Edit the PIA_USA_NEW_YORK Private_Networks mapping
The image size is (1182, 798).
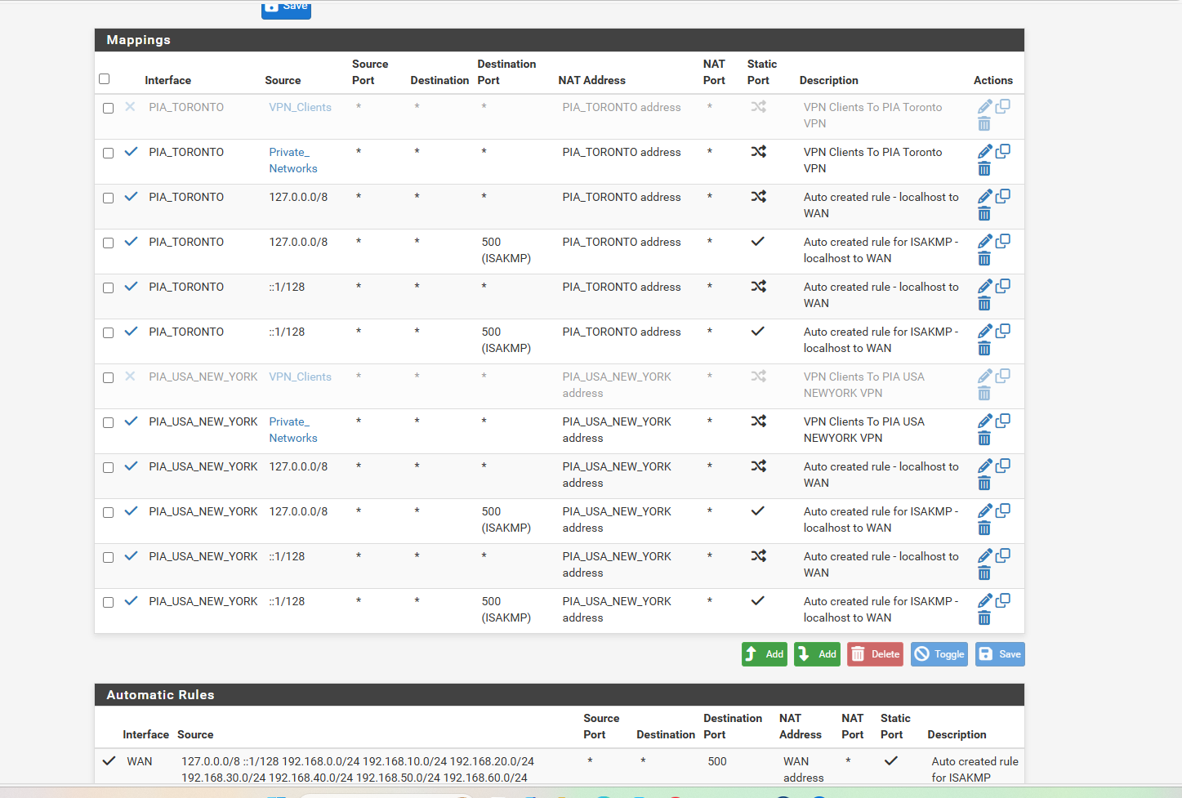pyautogui.click(x=985, y=421)
